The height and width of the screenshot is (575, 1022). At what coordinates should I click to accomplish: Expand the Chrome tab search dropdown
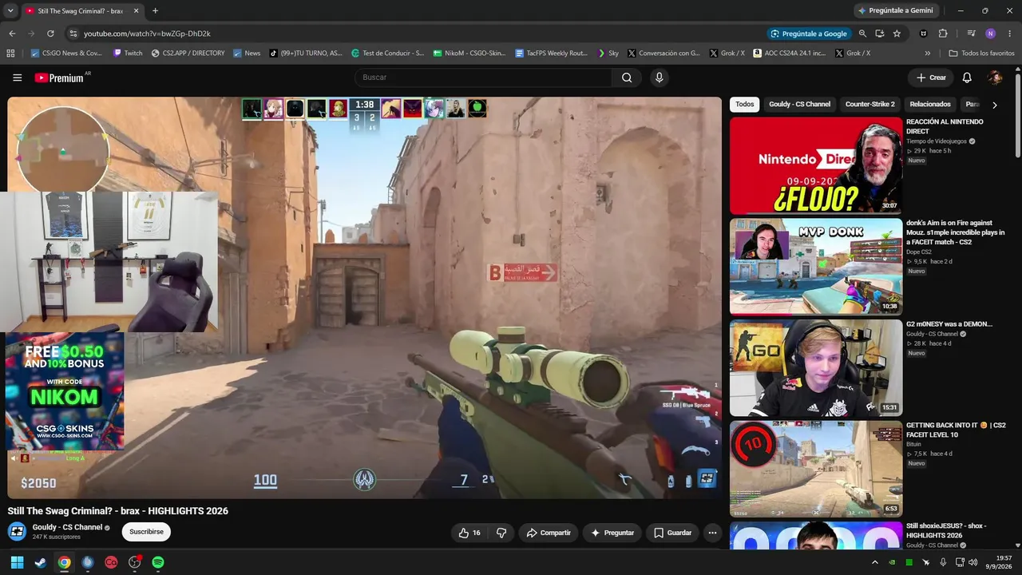(x=10, y=10)
